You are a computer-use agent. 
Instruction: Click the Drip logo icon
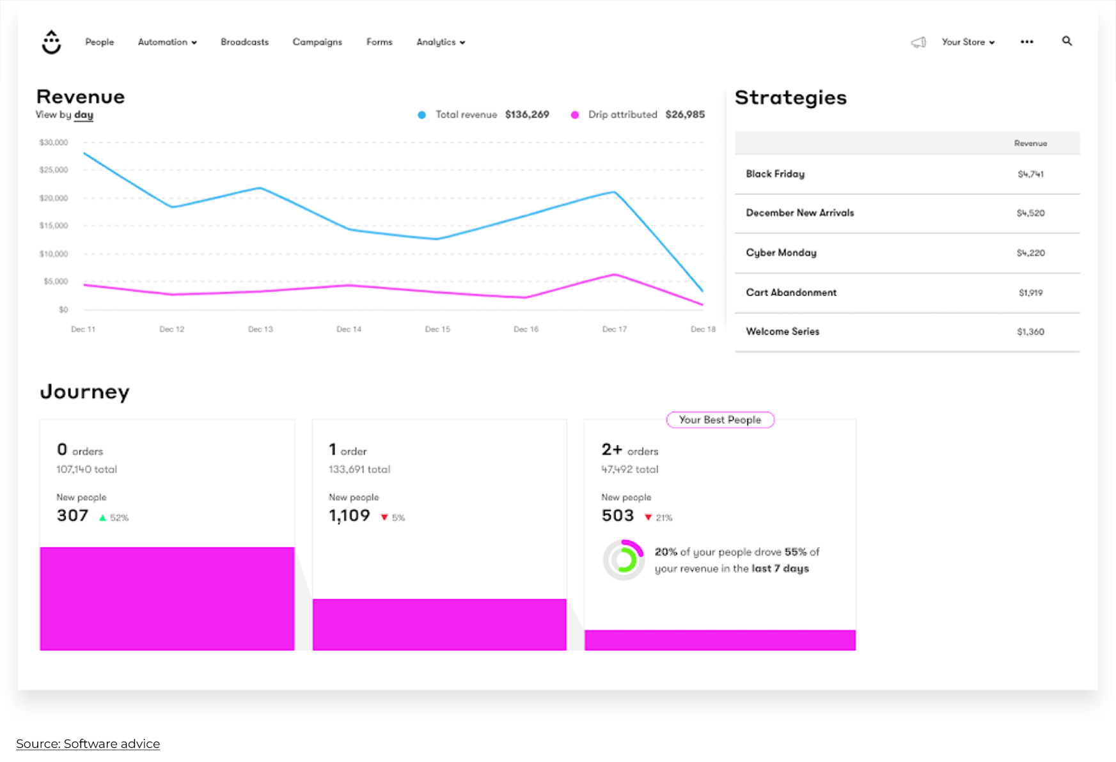(51, 41)
